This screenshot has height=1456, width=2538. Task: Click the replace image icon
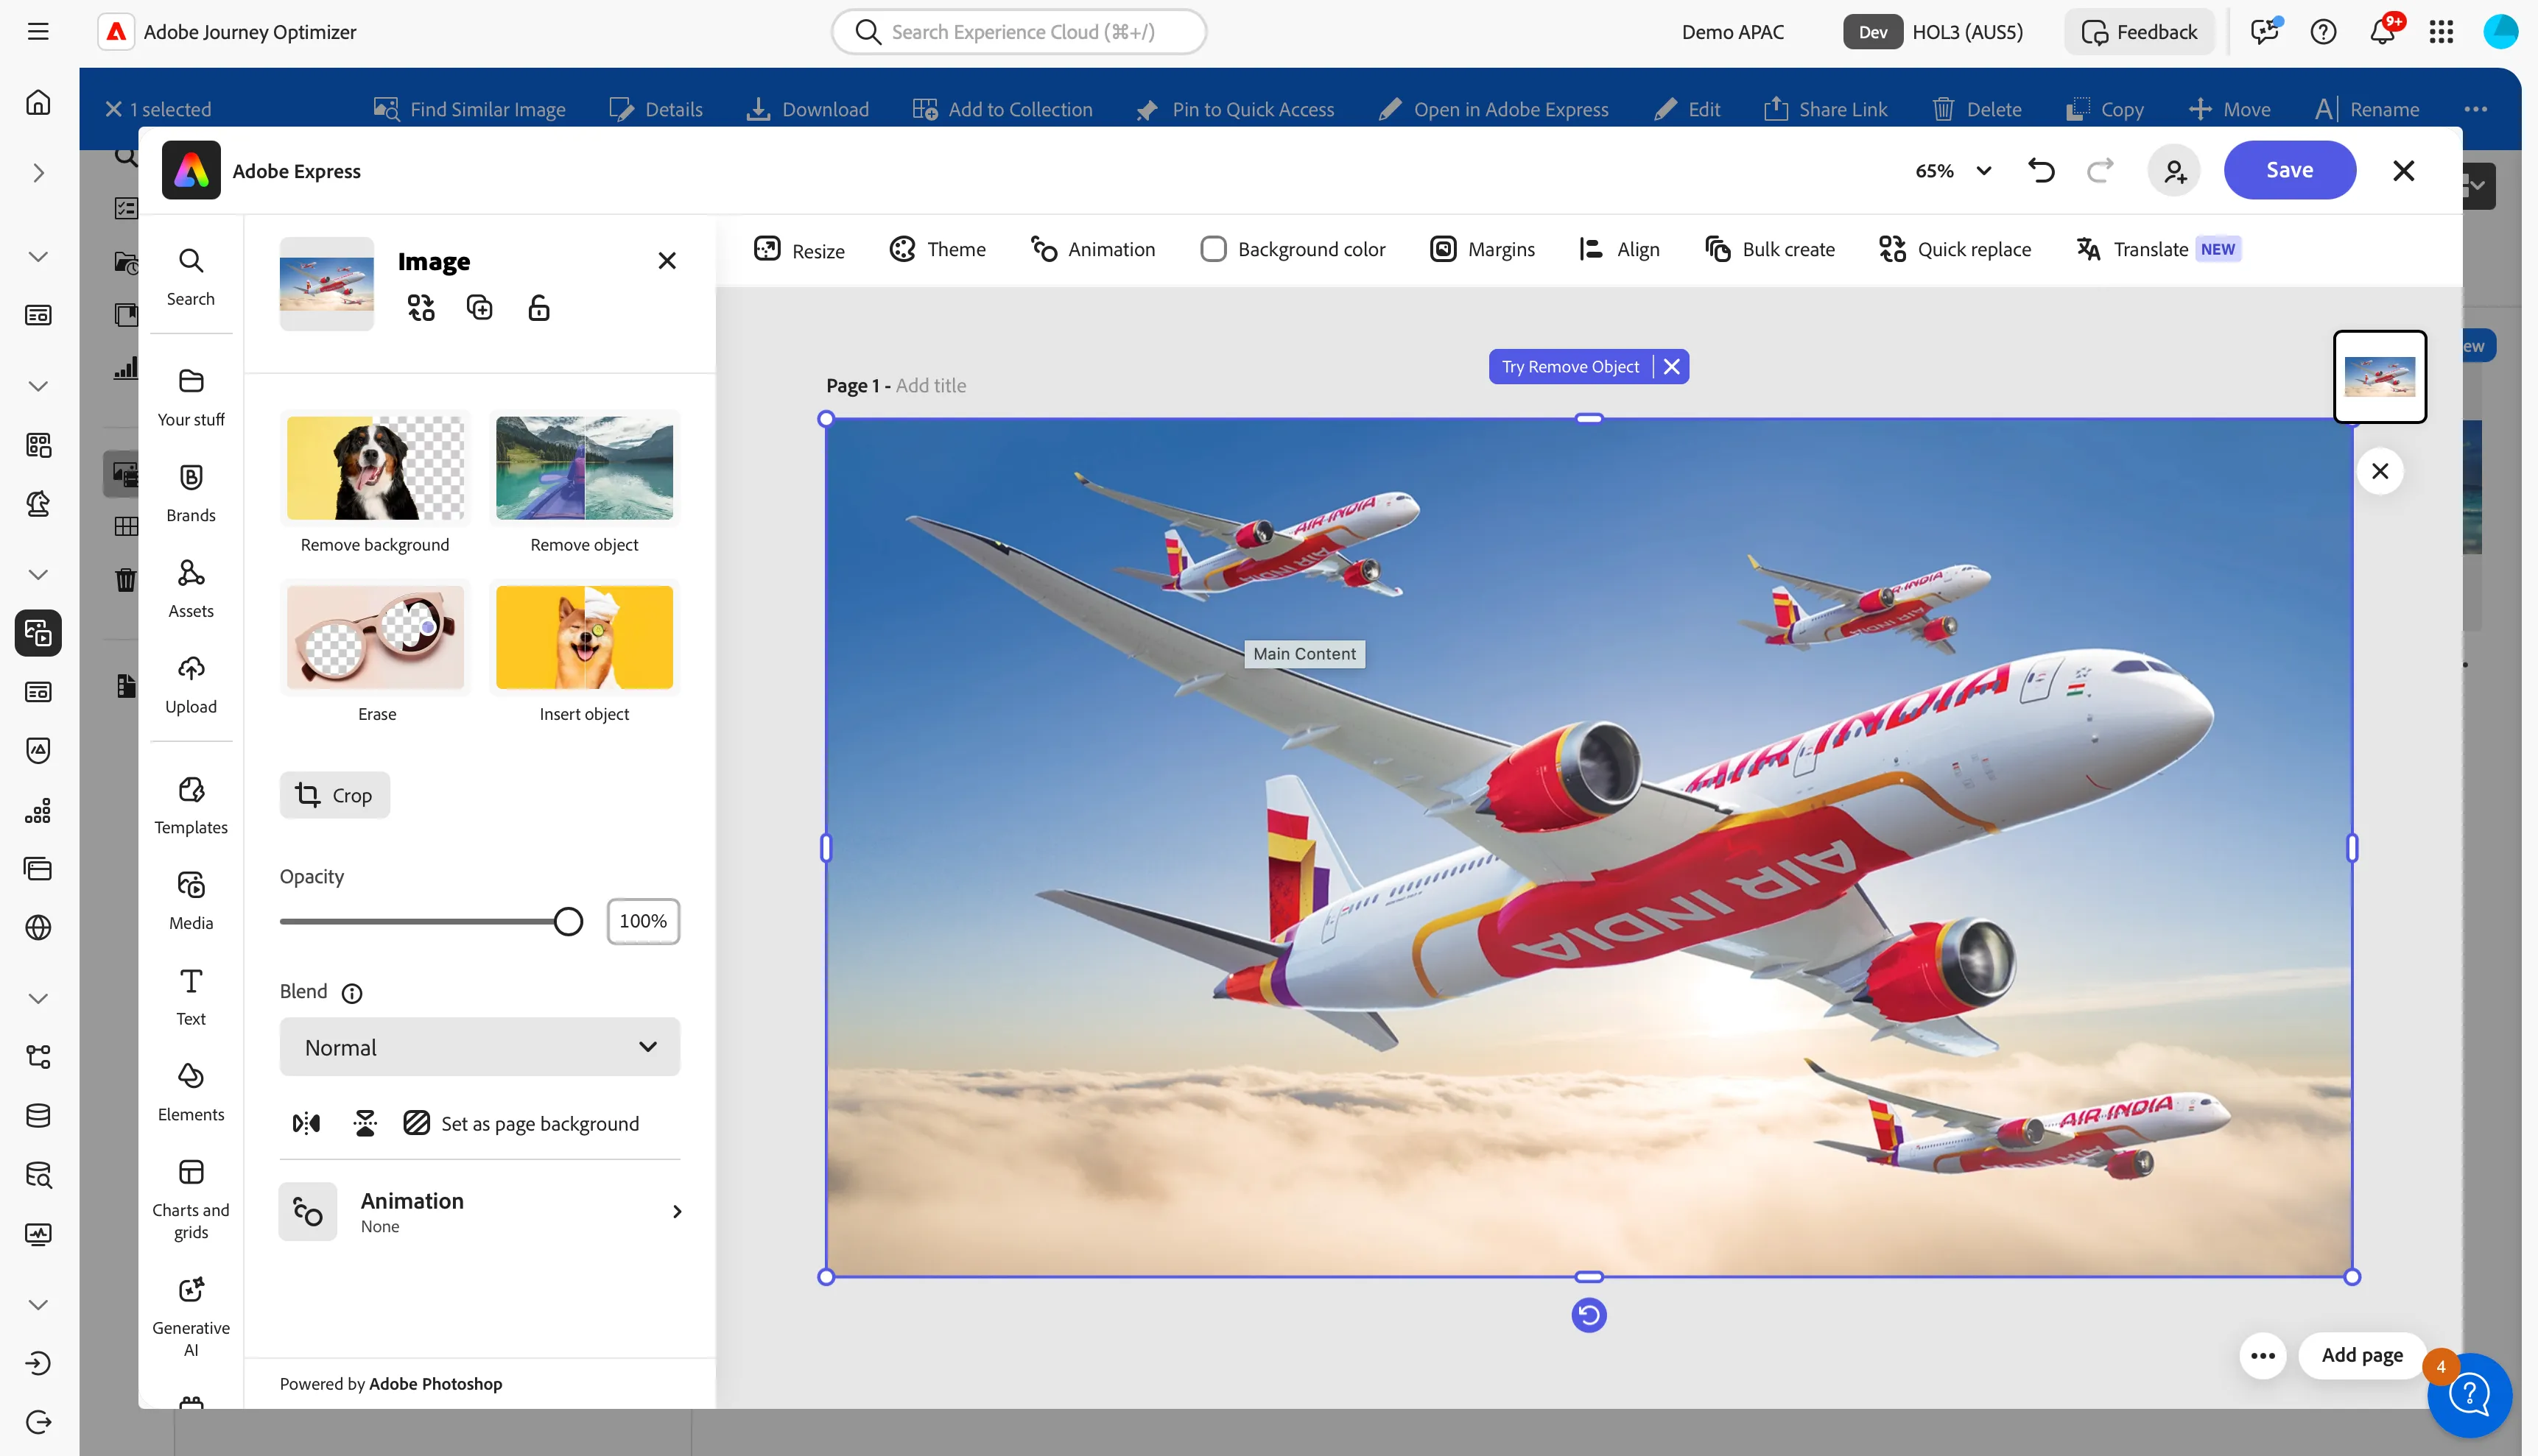click(x=421, y=308)
